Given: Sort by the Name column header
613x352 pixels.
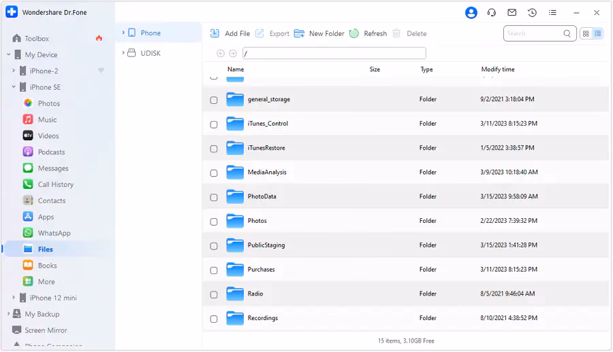Looking at the screenshot, I should point(236,69).
